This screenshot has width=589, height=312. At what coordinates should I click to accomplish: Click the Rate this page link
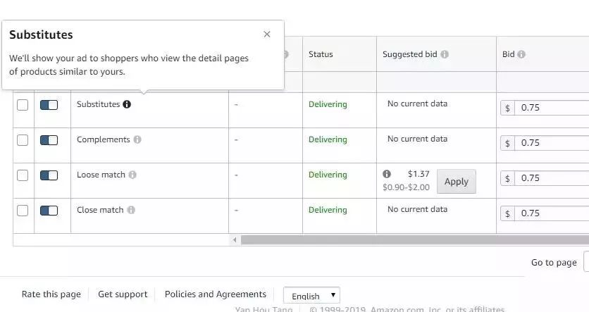[51, 294]
